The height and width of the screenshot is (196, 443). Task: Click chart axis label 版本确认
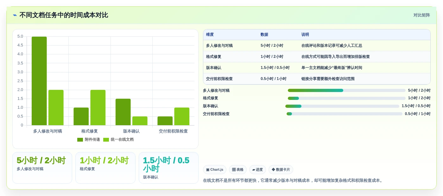tap(131, 131)
